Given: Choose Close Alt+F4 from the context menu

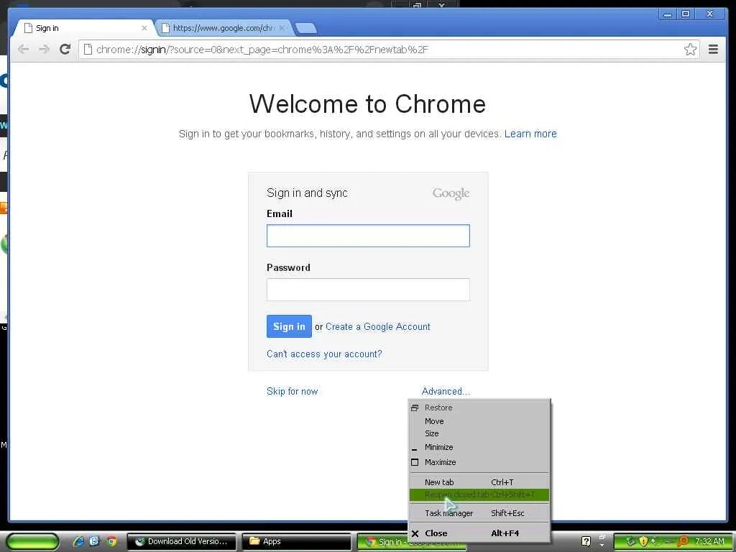Looking at the screenshot, I should (479, 533).
